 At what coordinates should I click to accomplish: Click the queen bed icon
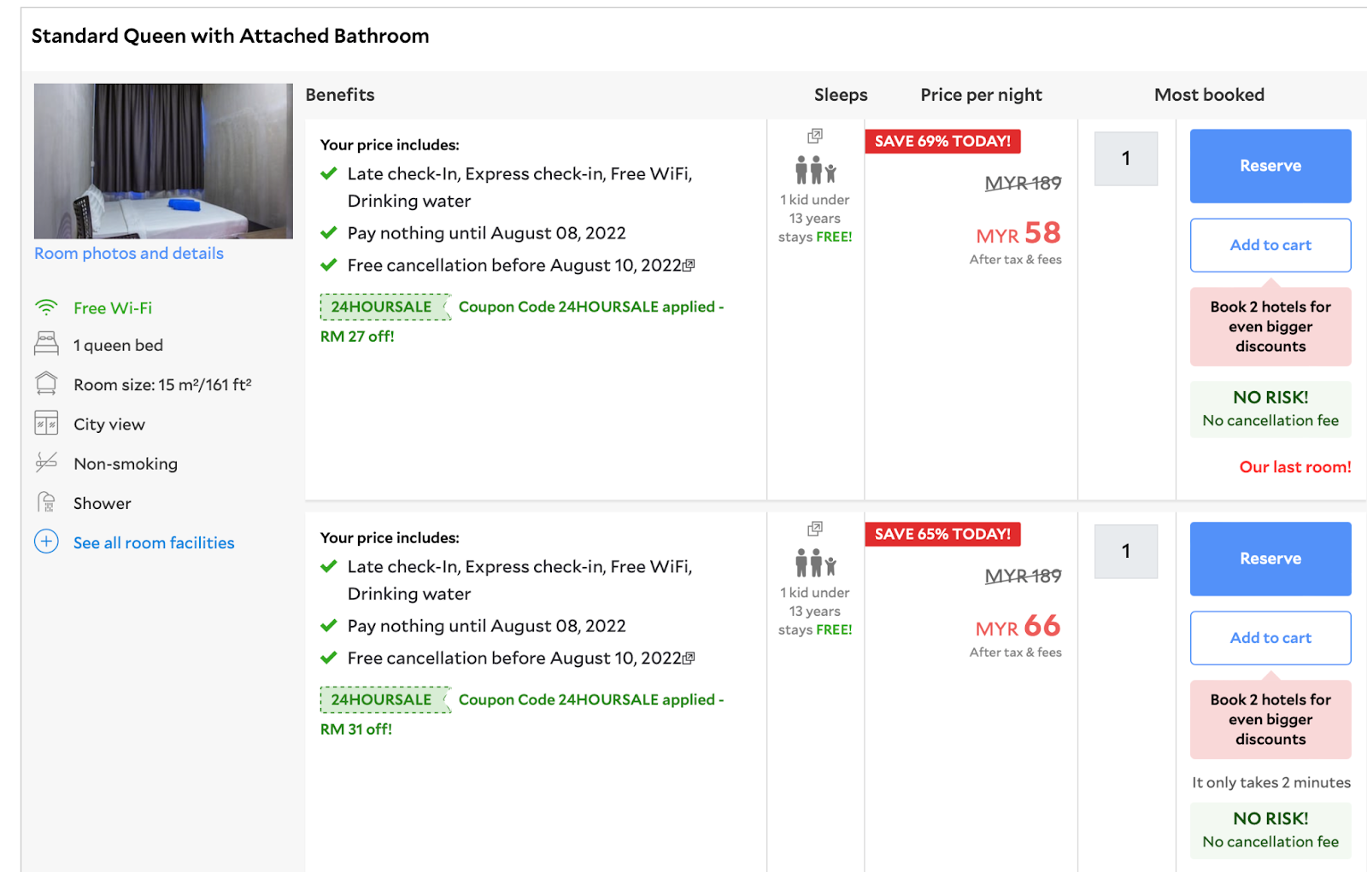click(x=46, y=344)
